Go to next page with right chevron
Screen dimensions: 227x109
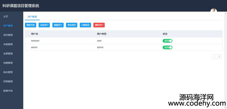(219, 57)
